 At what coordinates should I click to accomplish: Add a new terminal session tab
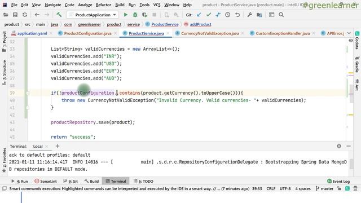coord(58,146)
